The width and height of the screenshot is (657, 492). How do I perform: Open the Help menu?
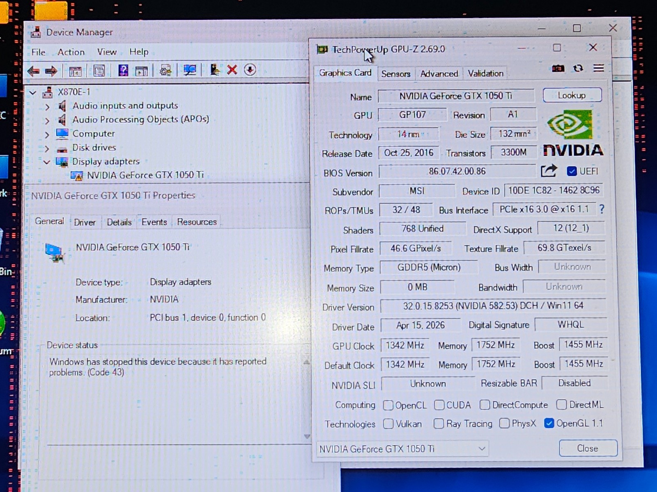click(139, 52)
